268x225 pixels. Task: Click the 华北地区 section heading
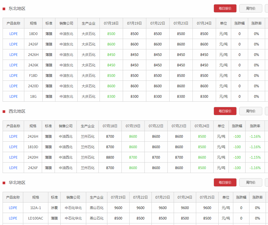coord(17,183)
